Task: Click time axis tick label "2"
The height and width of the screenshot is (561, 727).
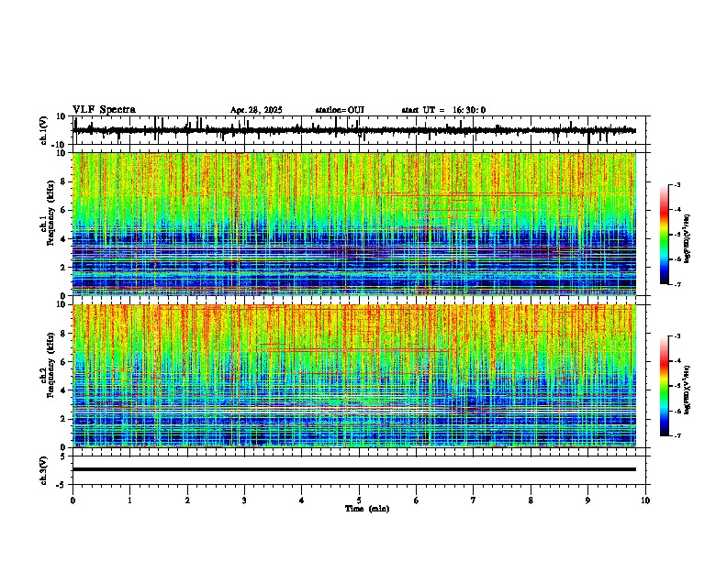Action: [x=187, y=500]
